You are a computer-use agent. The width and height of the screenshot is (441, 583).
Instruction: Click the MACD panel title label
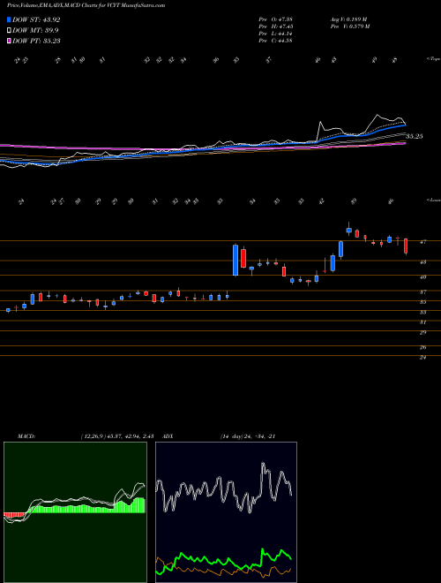click(x=26, y=436)
